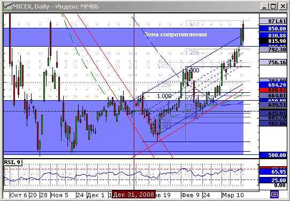Select the Dec 31, 2008 date marker
290x201 pixels.
tap(134, 195)
